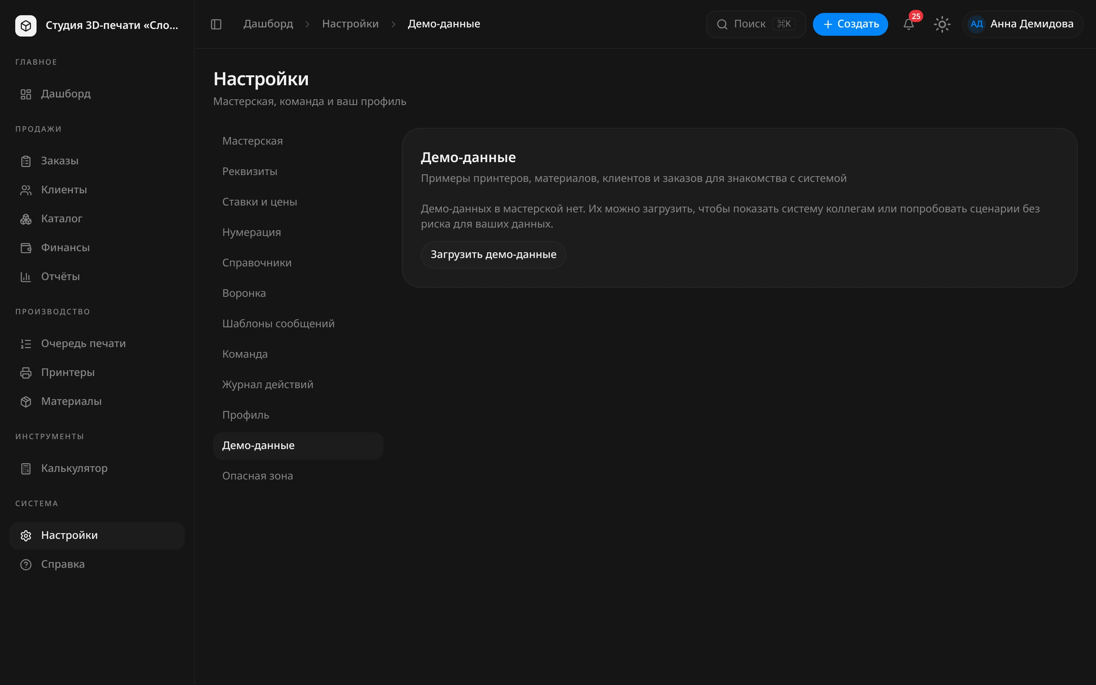1096x685 pixels.
Task: Open Анна Демидова user menu
Action: (x=1023, y=24)
